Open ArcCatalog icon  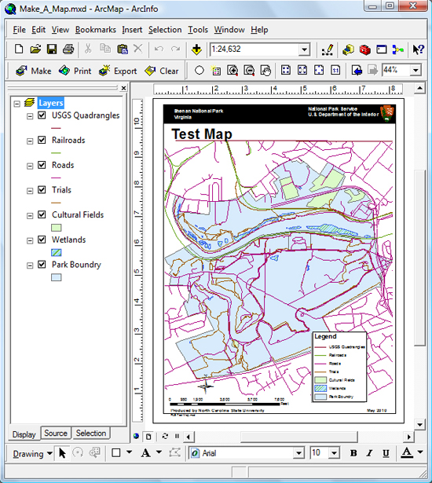click(x=348, y=49)
